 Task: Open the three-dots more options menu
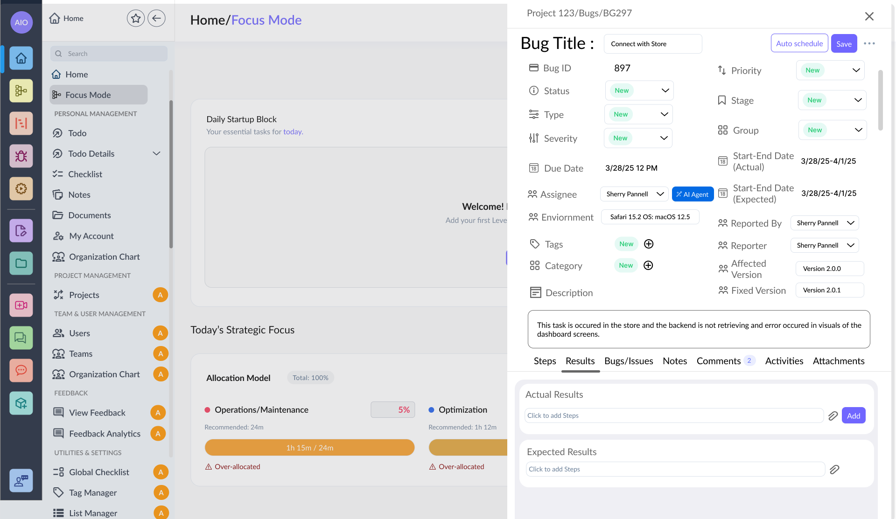click(869, 43)
